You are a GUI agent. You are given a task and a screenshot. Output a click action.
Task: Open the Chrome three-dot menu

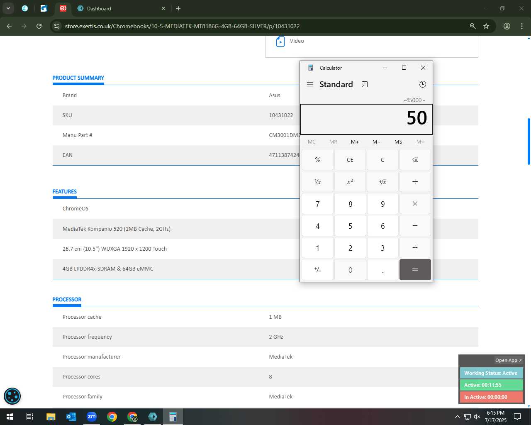click(x=522, y=26)
